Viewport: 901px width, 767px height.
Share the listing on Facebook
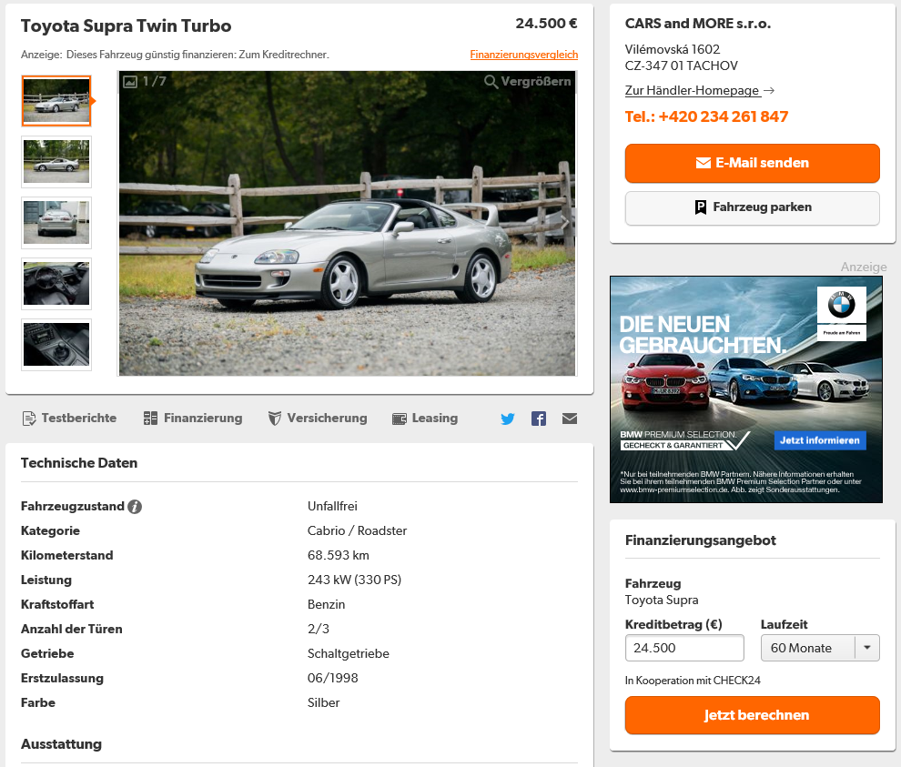pyautogui.click(x=539, y=419)
